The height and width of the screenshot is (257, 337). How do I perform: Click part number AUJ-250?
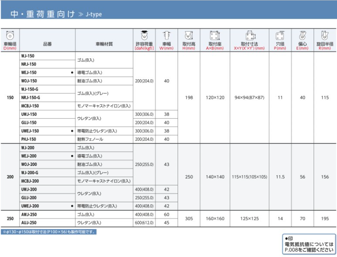[29, 223]
